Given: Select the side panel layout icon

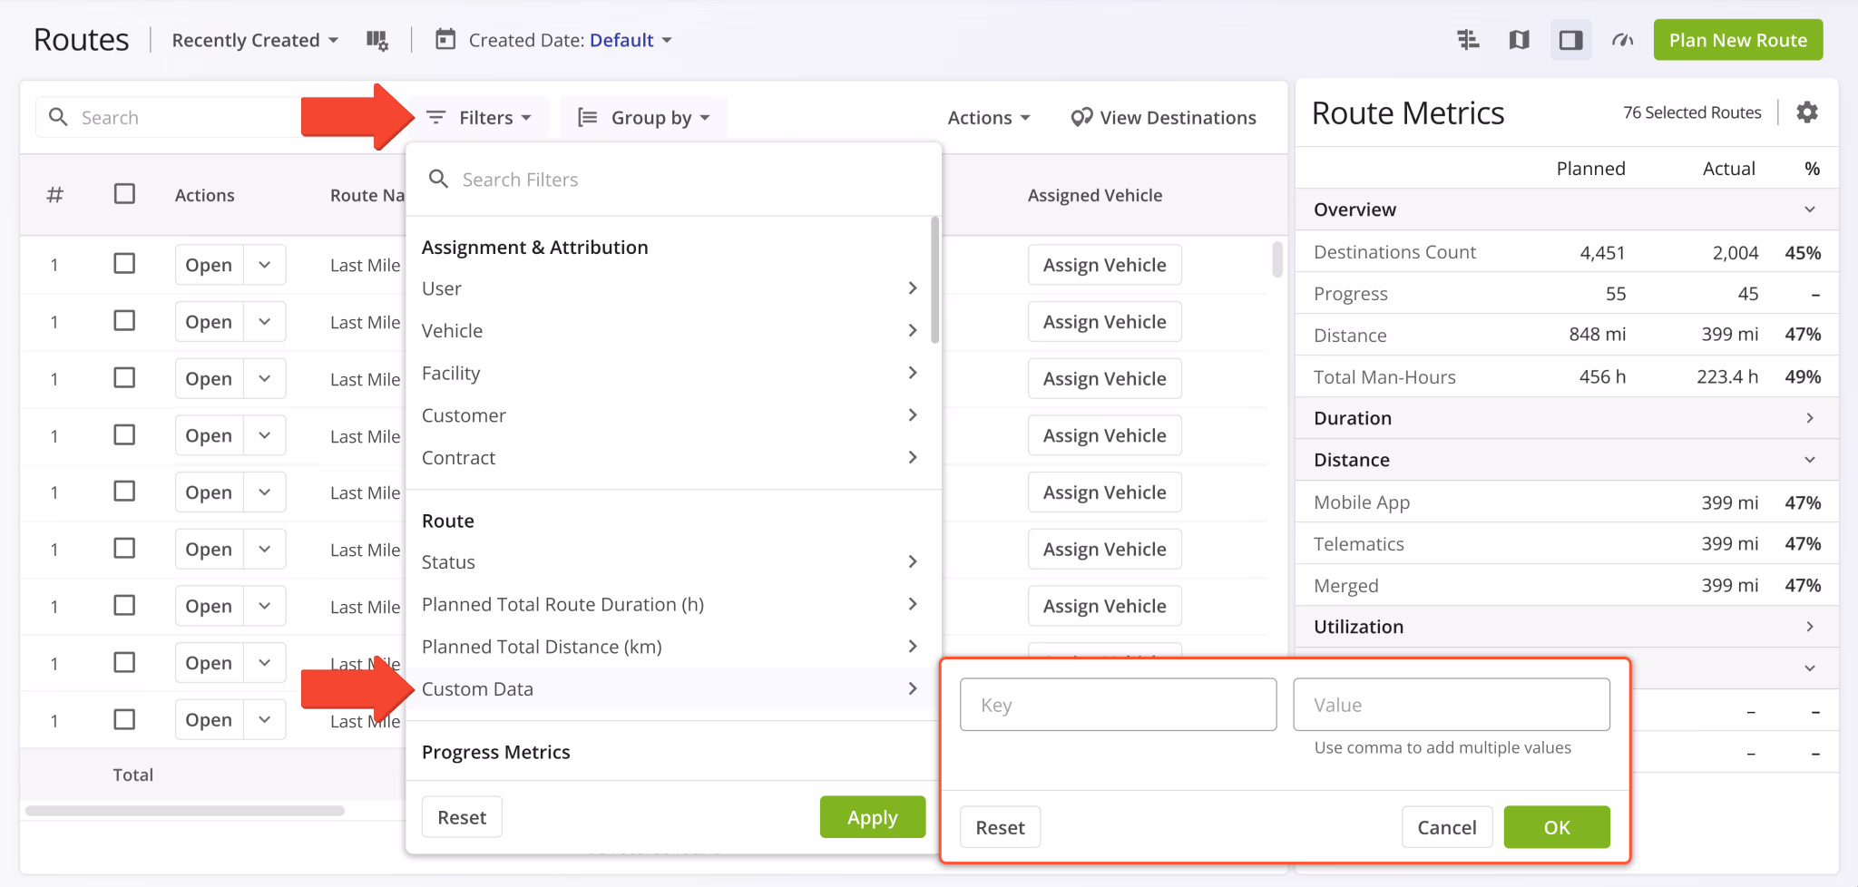Looking at the screenshot, I should coord(1570,39).
